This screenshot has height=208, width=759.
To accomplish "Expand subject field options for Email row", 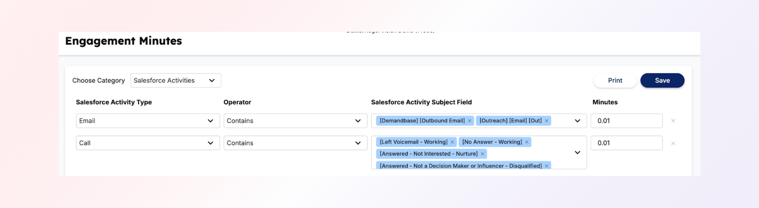I will click(577, 121).
